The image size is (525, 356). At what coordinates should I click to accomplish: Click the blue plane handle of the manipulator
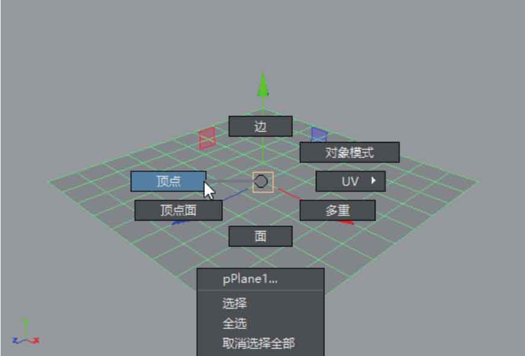[x=319, y=135]
